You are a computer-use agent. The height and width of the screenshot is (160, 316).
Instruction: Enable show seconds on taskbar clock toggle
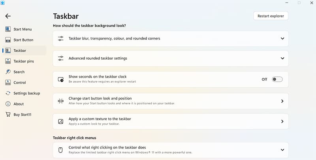click(x=277, y=79)
